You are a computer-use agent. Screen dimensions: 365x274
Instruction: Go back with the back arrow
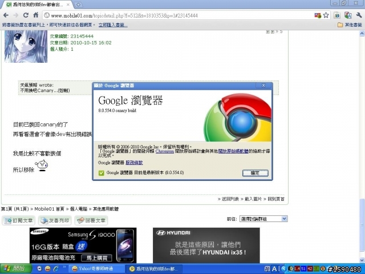(6, 15)
